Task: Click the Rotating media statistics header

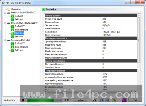Action: tap(91, 38)
